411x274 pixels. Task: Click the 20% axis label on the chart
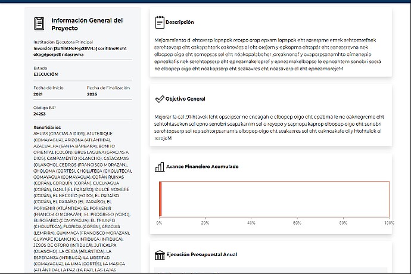coord(205,223)
